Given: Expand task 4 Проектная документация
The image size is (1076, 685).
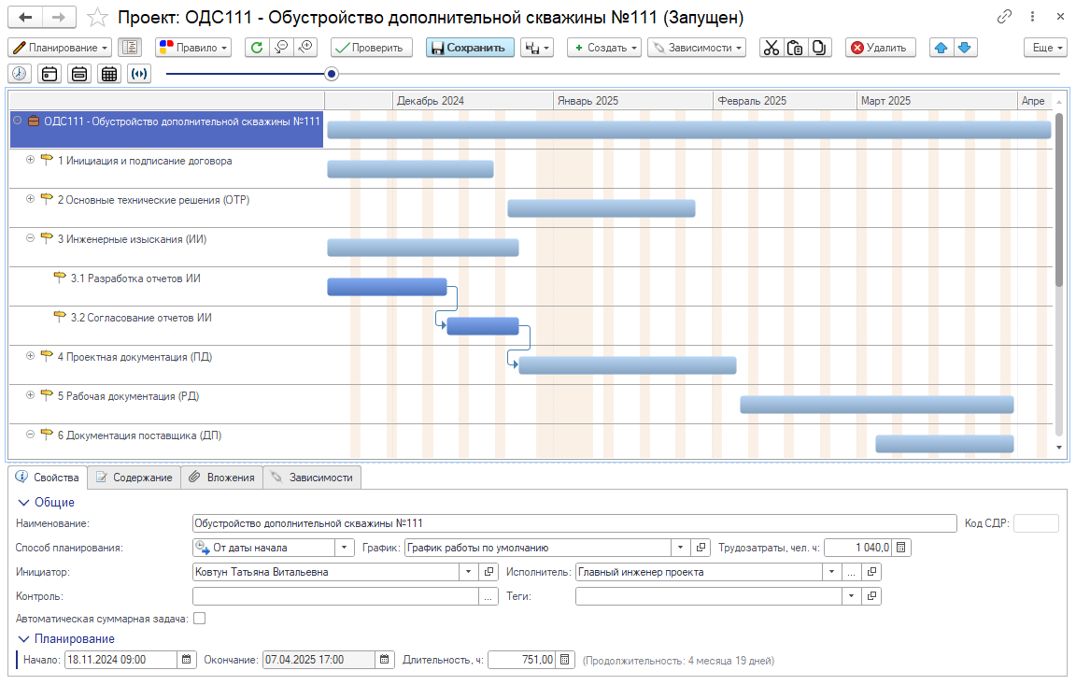Looking at the screenshot, I should point(30,356).
